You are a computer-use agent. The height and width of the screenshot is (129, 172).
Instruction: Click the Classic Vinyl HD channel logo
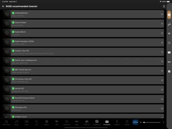tap(7, 52)
